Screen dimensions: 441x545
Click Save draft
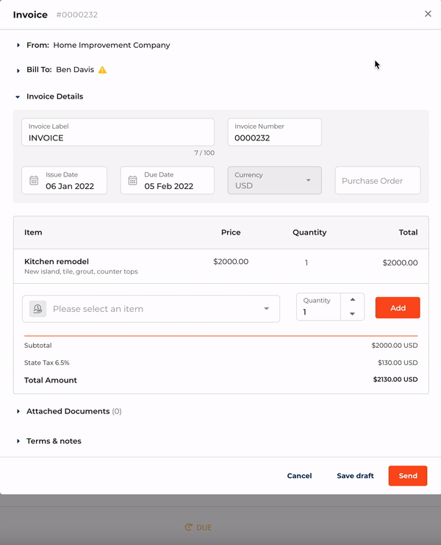tap(355, 476)
